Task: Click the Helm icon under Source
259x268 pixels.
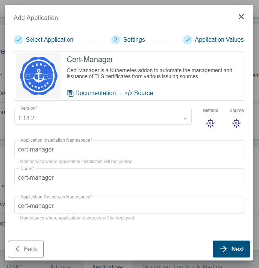Action: (236, 123)
